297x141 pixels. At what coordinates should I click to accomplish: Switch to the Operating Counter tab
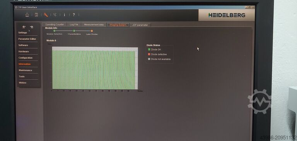(55, 25)
